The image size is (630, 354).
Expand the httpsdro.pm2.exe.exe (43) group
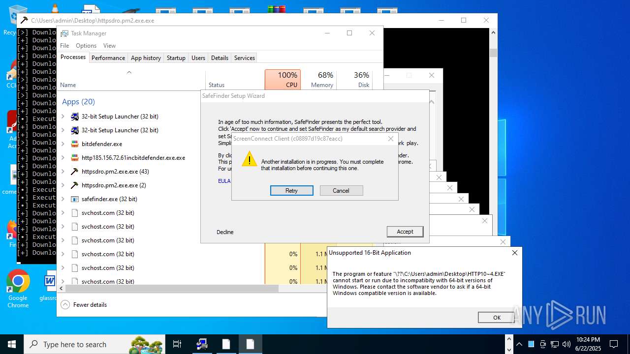click(63, 172)
